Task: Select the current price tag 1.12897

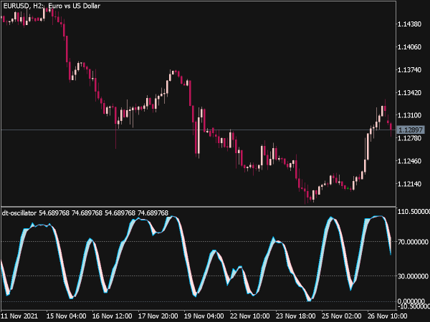Action: click(x=411, y=130)
